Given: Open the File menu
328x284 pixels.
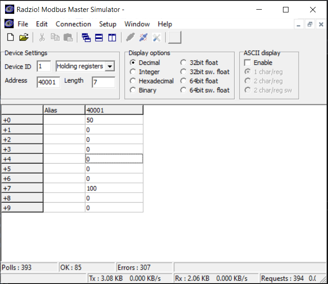Looking at the screenshot, I should [x=23, y=24].
